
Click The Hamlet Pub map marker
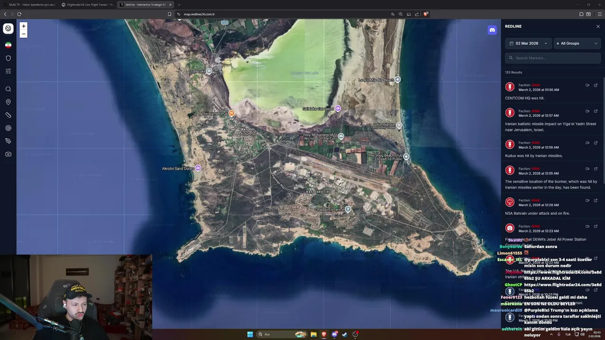(232, 113)
